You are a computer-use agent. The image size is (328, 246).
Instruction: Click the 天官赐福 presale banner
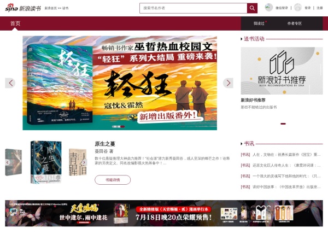tap(164, 213)
